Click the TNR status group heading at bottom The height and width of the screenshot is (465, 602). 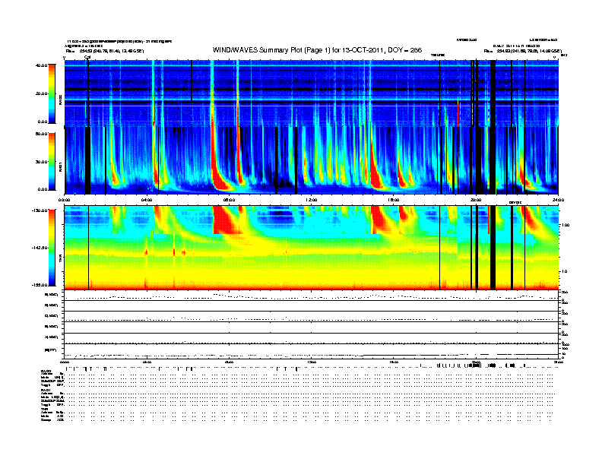[44, 409]
